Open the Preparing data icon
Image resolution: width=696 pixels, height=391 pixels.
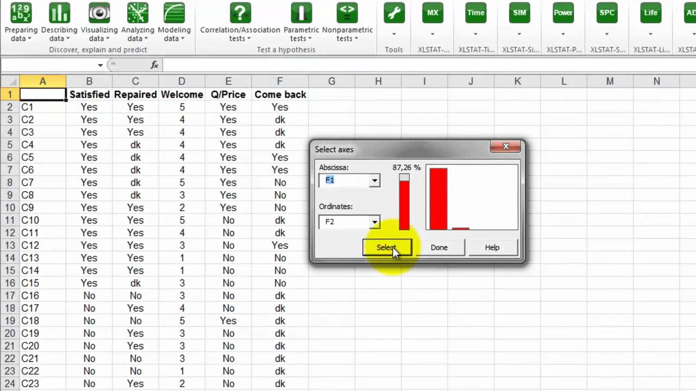(x=21, y=12)
